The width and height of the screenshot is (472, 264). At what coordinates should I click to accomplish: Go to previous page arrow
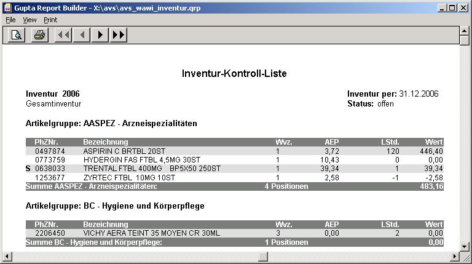pos(82,35)
